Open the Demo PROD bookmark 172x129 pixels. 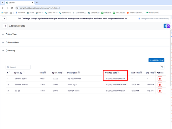pyautogui.click(x=94, y=13)
